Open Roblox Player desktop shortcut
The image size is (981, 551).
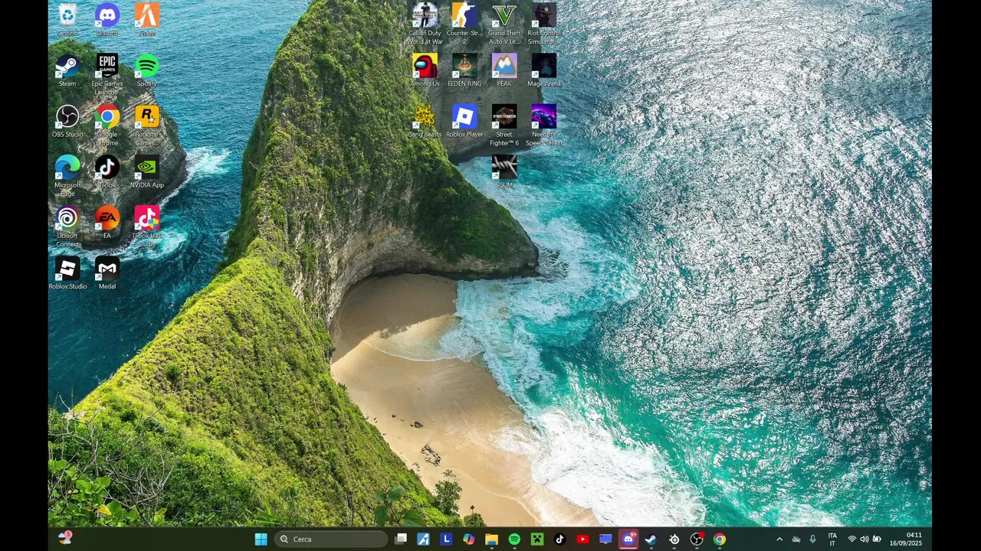coord(464,121)
